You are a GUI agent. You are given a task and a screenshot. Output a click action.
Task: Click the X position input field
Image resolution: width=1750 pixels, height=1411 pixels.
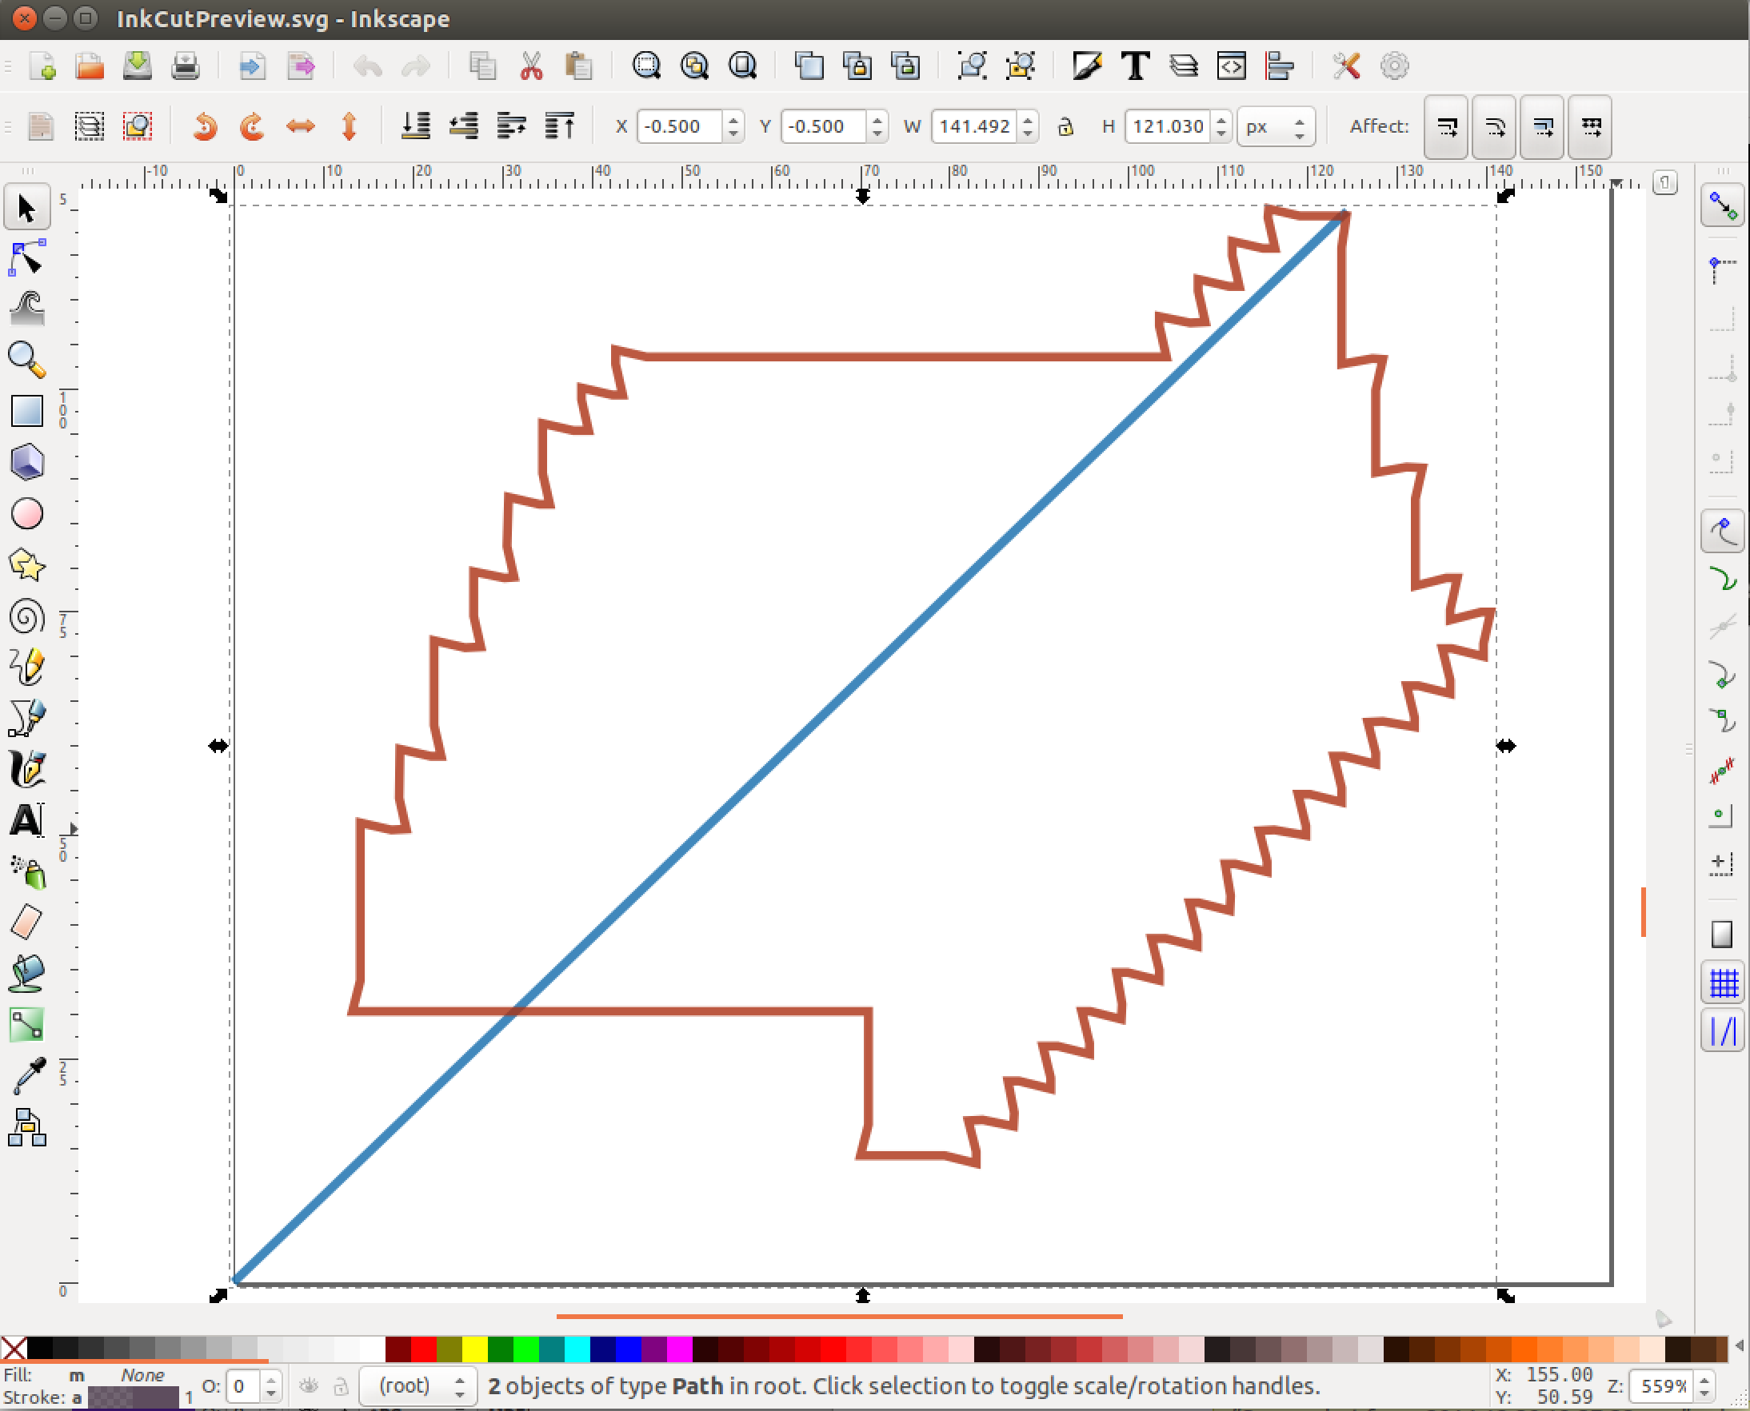680,127
